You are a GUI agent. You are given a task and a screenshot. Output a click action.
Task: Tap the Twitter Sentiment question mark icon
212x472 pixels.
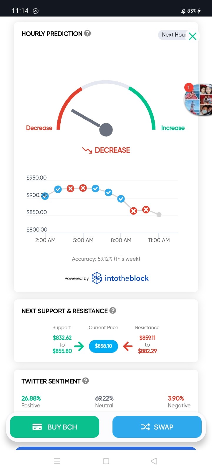tap(86, 381)
